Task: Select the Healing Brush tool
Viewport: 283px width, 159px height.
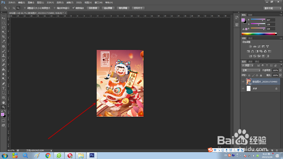Action: (4, 47)
